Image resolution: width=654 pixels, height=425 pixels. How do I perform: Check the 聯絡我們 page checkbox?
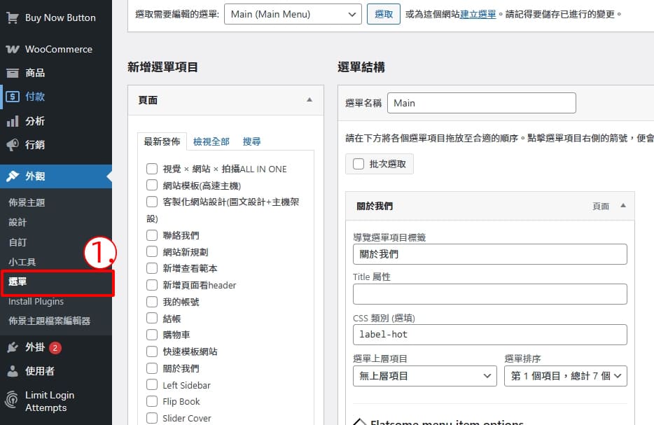151,235
